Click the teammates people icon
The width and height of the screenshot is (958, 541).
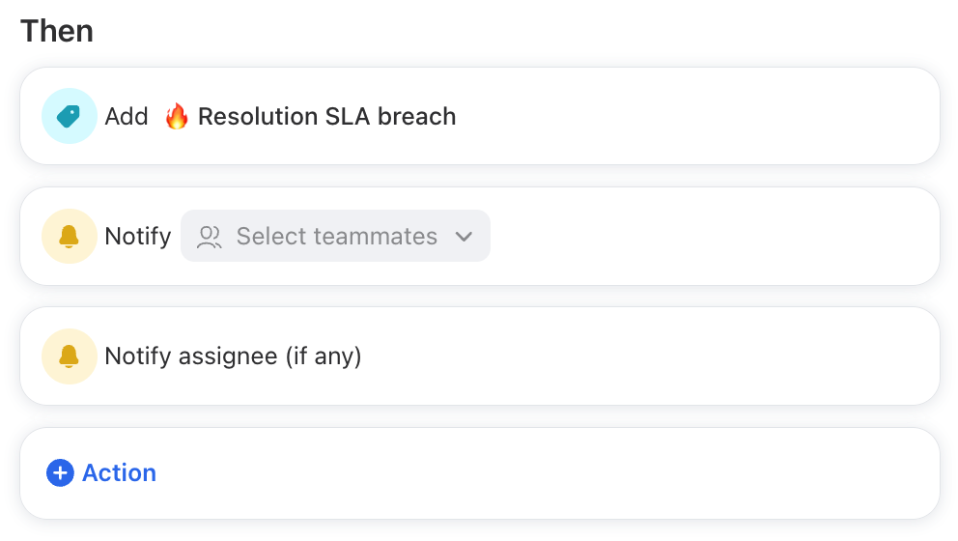point(209,237)
